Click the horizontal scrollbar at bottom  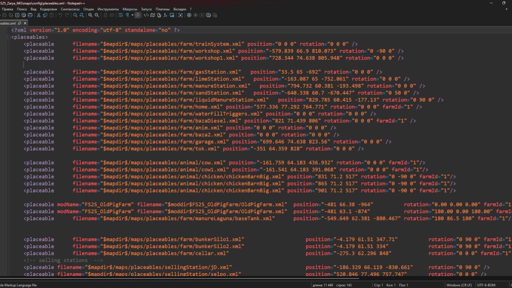pos(256,278)
